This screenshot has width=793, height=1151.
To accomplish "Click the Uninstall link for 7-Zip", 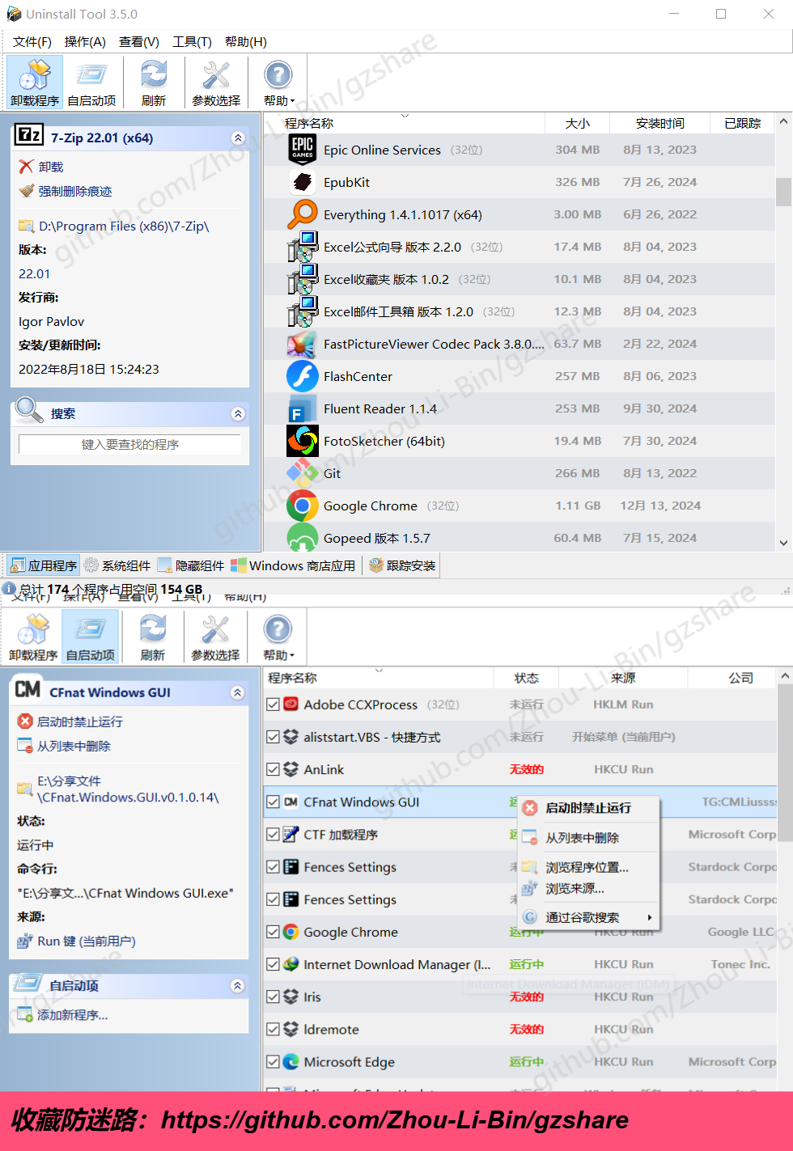I will 51,167.
